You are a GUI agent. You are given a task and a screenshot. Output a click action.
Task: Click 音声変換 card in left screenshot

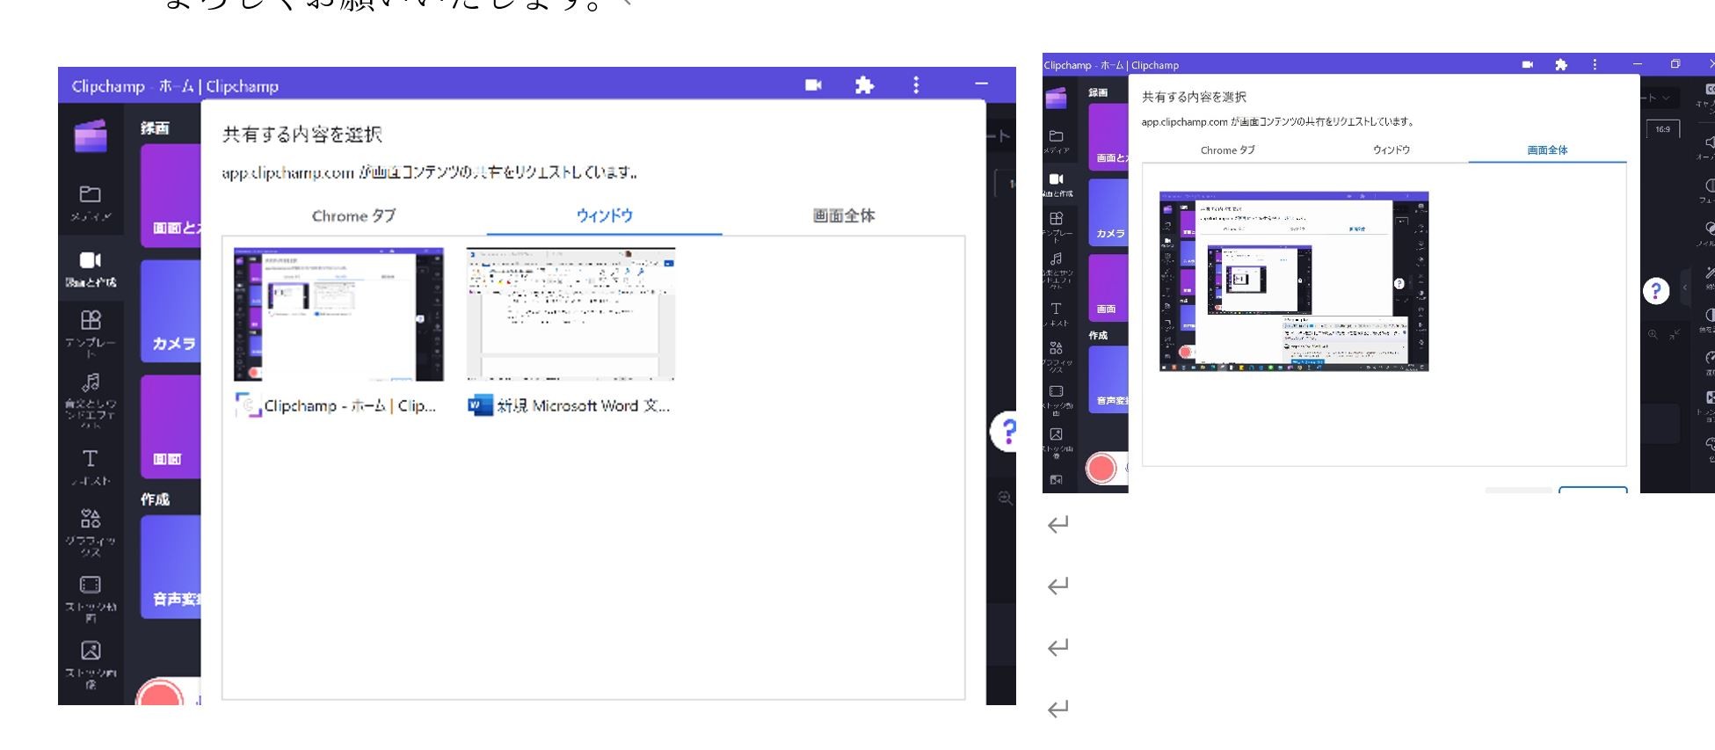[171, 566]
